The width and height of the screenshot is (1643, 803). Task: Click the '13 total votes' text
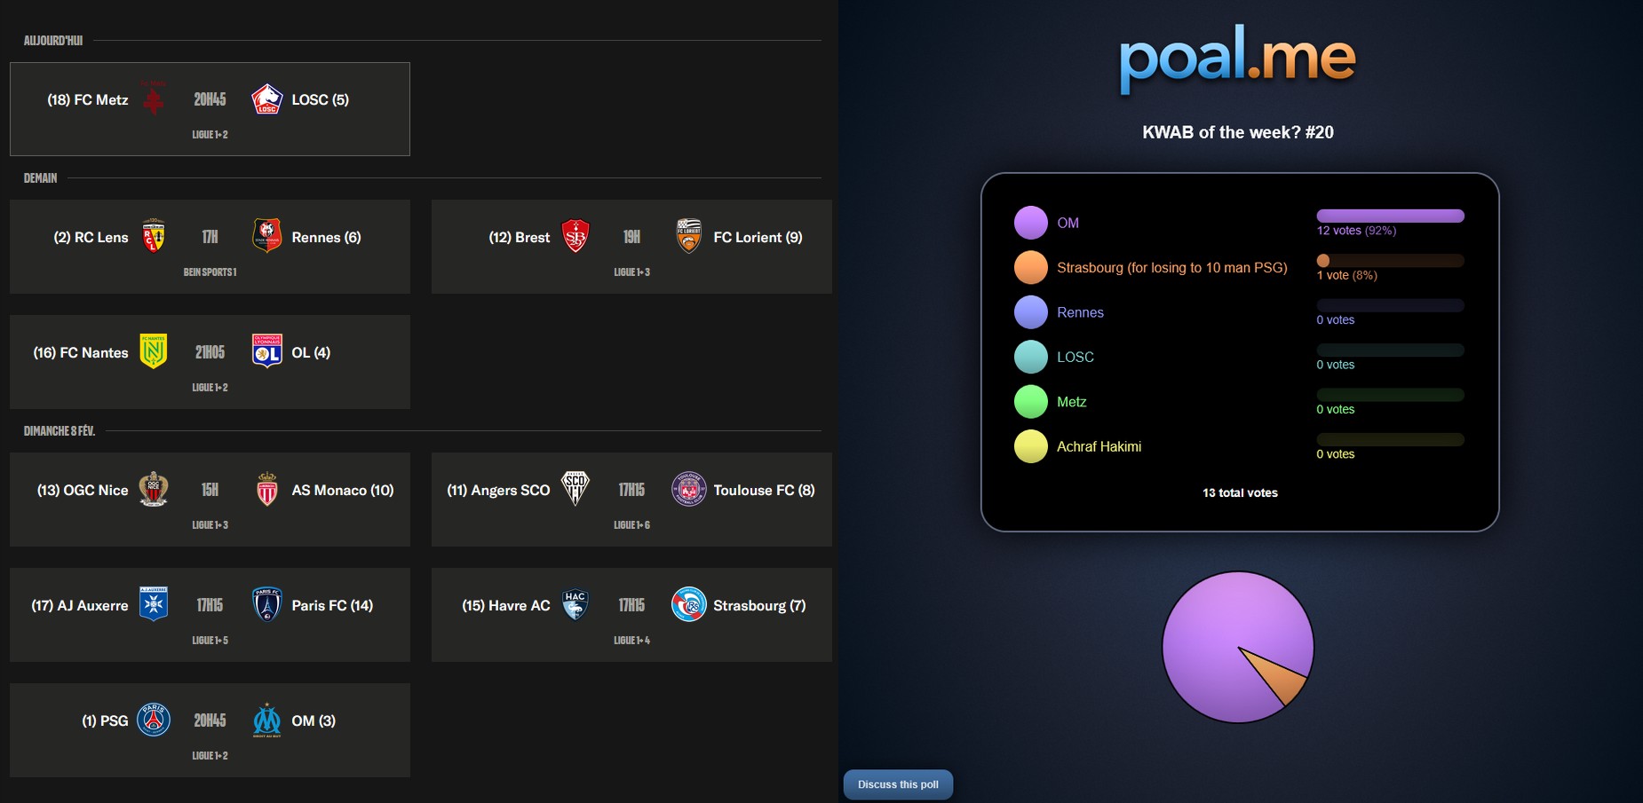[1240, 492]
